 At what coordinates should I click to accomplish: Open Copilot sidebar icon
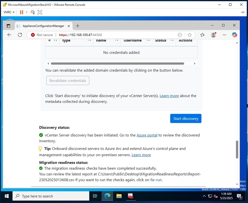[234, 35]
